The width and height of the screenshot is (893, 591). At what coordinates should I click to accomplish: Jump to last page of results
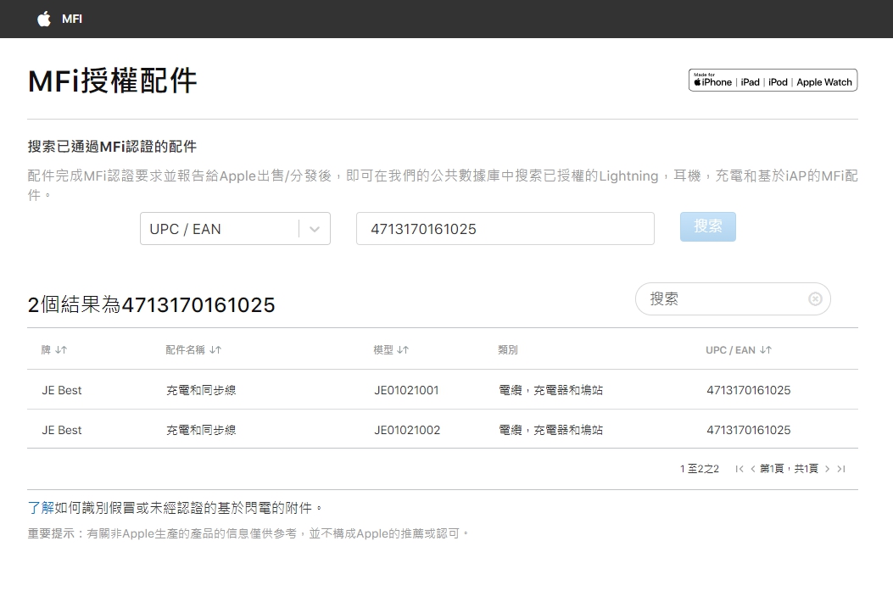(841, 469)
